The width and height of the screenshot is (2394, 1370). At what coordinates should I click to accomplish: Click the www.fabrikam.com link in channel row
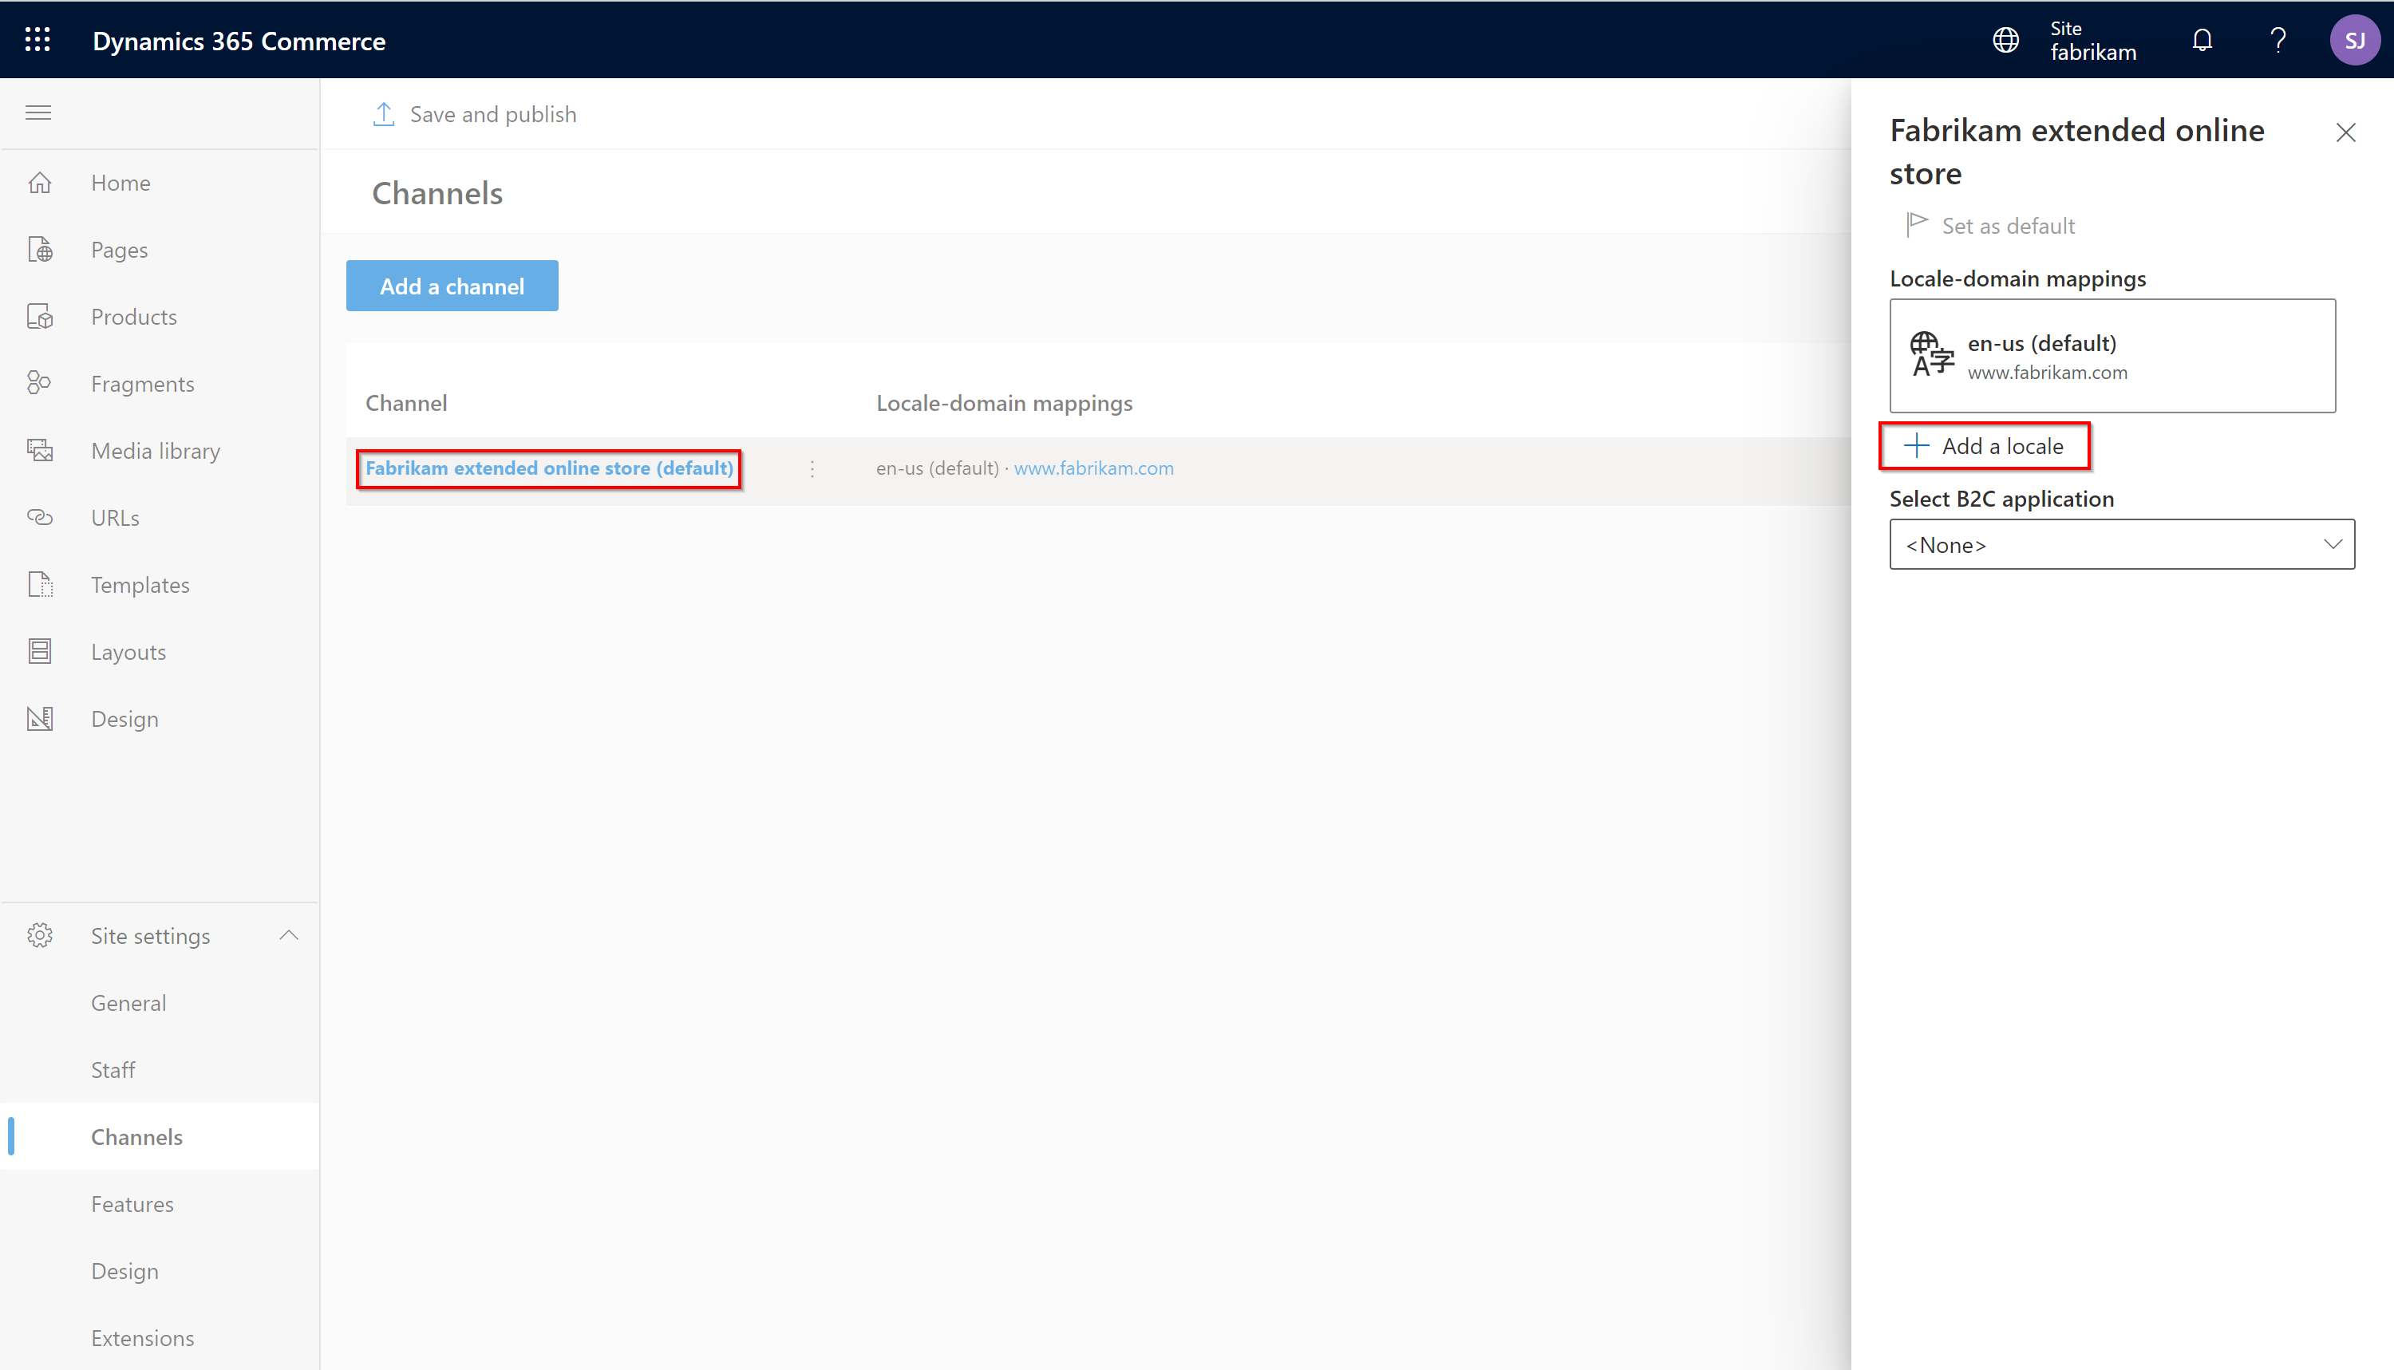(1093, 467)
